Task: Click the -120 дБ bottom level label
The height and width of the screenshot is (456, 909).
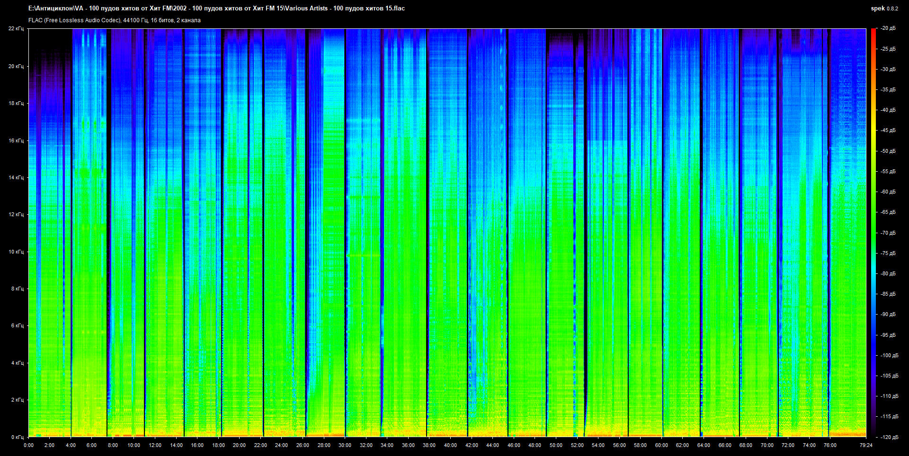Action: click(x=889, y=437)
